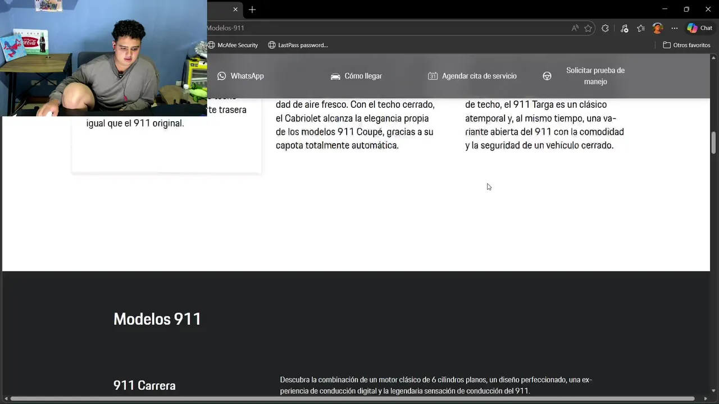Click the scroll-right arrow of horizontal scrollbar
The image size is (719, 404).
point(706,399)
